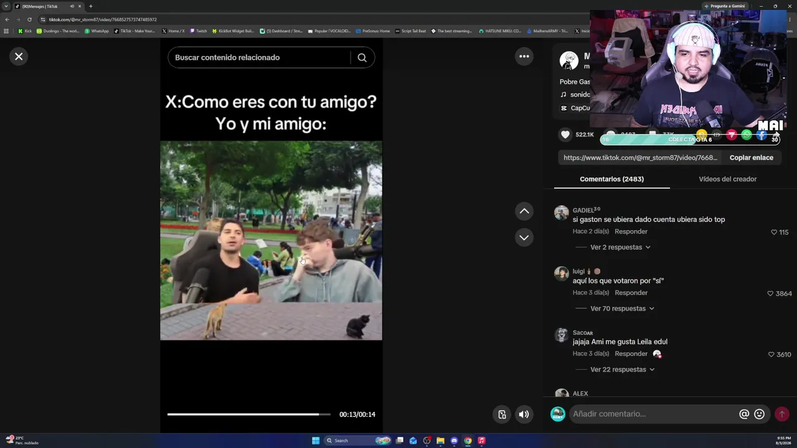Image resolution: width=797 pixels, height=448 pixels.
Task: Open the Twitch bookmark
Action: [x=199, y=31]
